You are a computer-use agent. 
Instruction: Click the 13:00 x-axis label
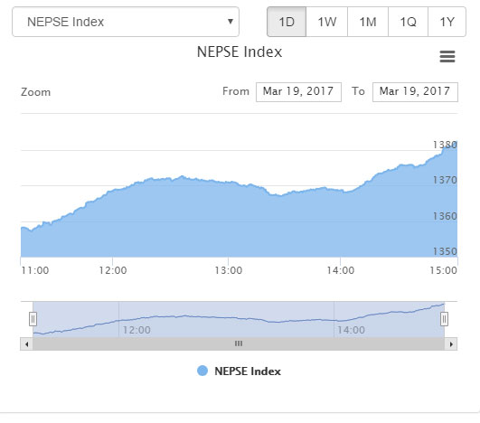click(229, 270)
